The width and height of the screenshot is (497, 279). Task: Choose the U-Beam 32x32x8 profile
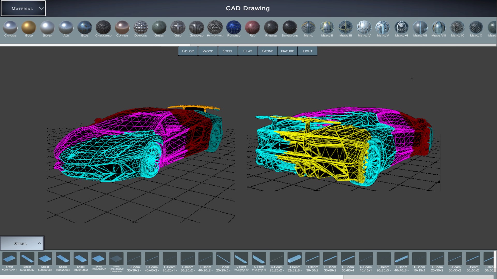tap(294, 259)
